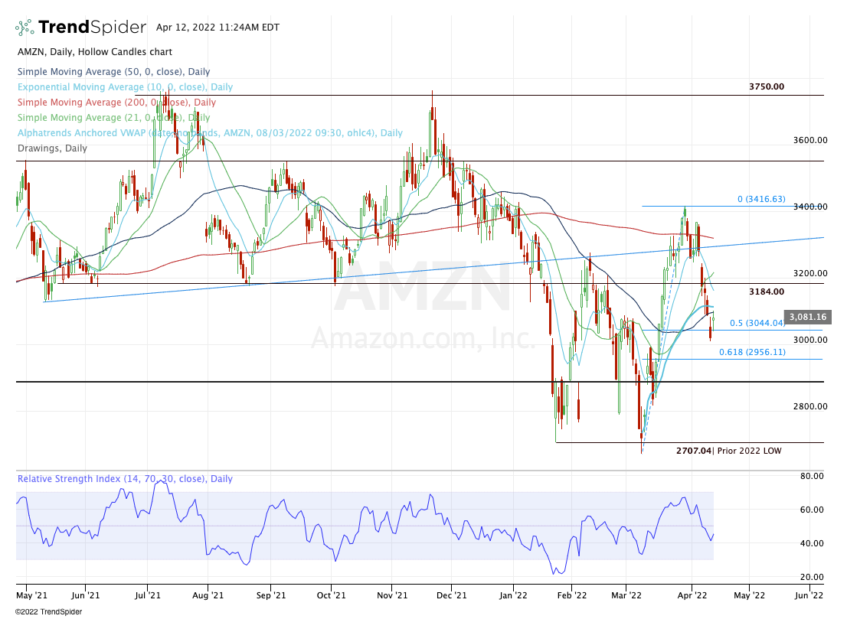The image size is (847, 619).
Task: Click the '0.5 (3044.04)' Fibonacci label
Action: (x=757, y=323)
